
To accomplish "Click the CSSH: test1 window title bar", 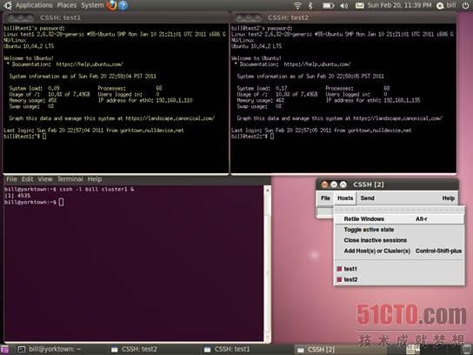I will 116,17.
